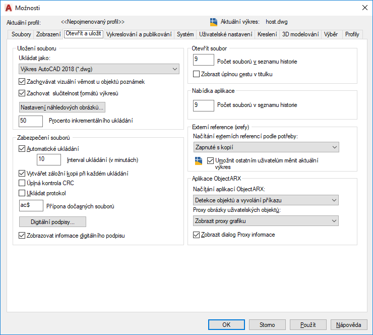This screenshot has width=373, height=335.
Task: Enable Zobrazit úplnou cestu v titulku
Action: pos(197,74)
